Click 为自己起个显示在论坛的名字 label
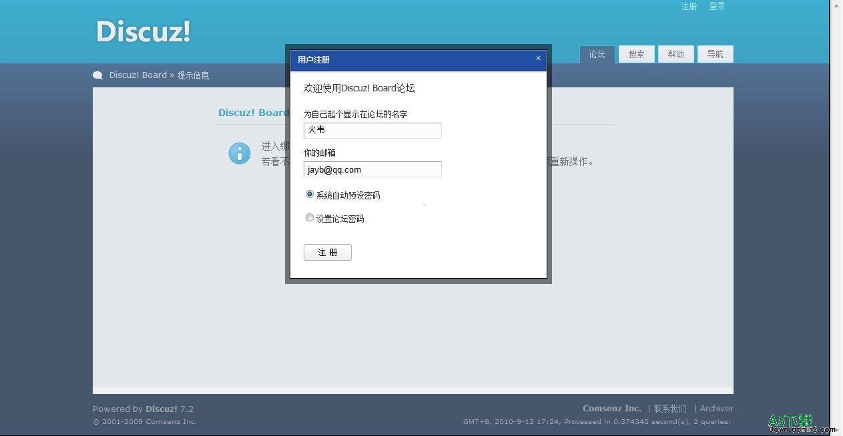The image size is (843, 436). (x=356, y=114)
